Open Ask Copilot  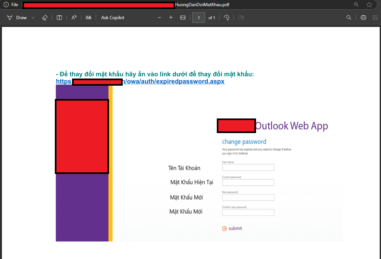coord(113,18)
